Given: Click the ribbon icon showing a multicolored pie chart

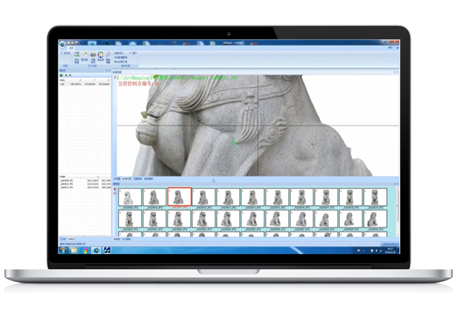Looking at the screenshot, I should (84, 55).
